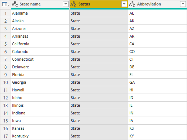Viewport: 187px width, 140px height.
Task: Click the Status cell in Alabama row
Action: coord(99,13)
